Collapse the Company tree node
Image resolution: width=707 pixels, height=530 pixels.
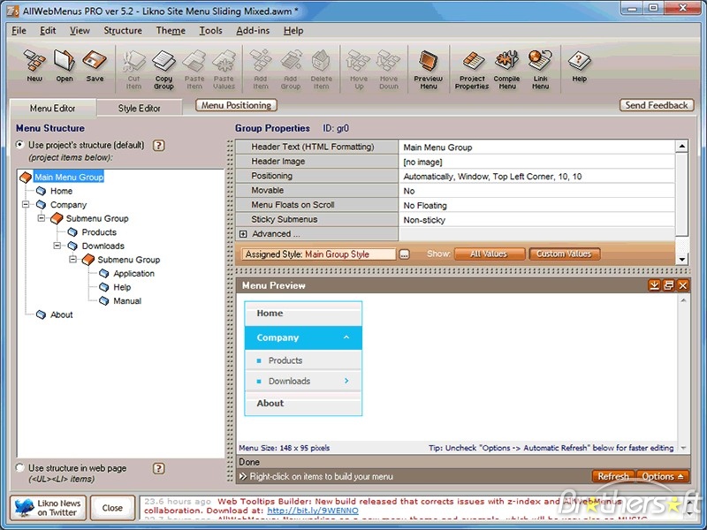point(27,205)
